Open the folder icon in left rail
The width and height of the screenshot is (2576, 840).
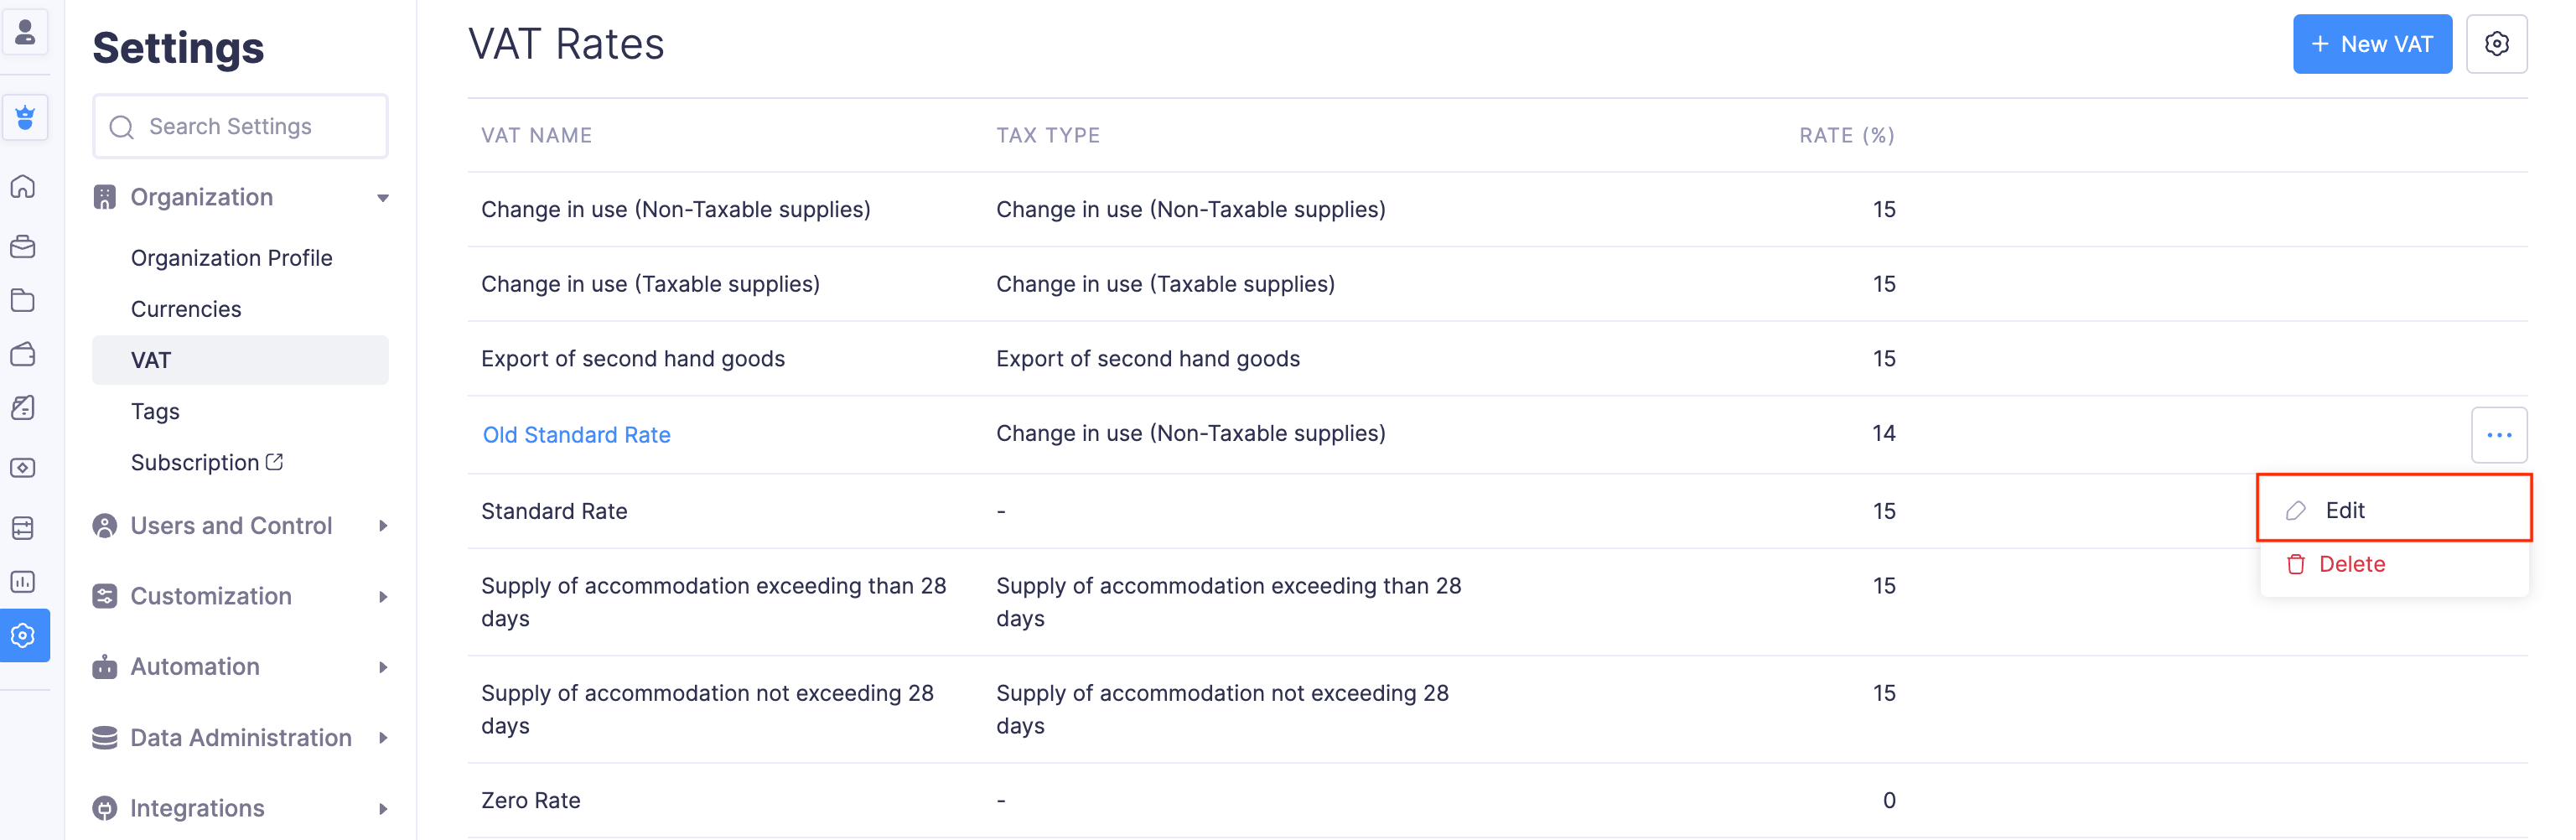coord(23,300)
